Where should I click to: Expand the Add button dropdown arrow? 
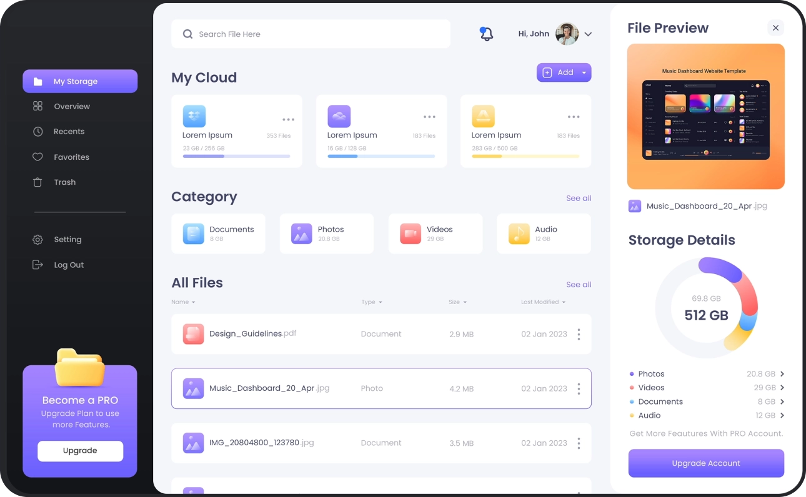(584, 73)
